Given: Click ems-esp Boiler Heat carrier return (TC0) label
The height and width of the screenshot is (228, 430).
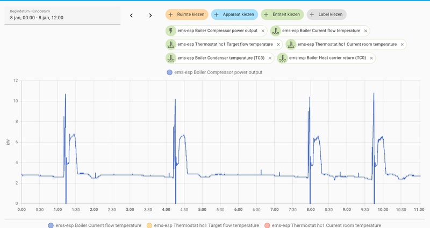Looking at the screenshot, I should point(327,58).
